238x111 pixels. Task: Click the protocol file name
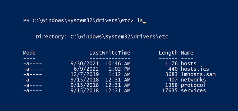(x=193, y=85)
